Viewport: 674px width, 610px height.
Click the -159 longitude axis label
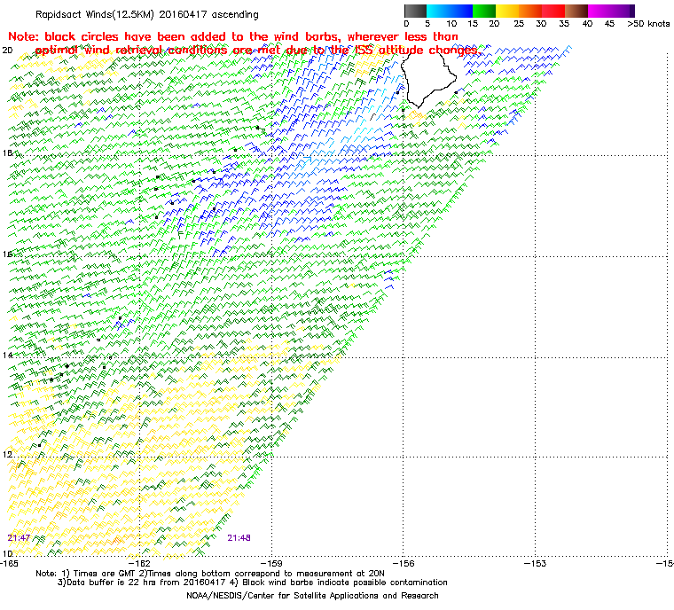click(x=271, y=563)
